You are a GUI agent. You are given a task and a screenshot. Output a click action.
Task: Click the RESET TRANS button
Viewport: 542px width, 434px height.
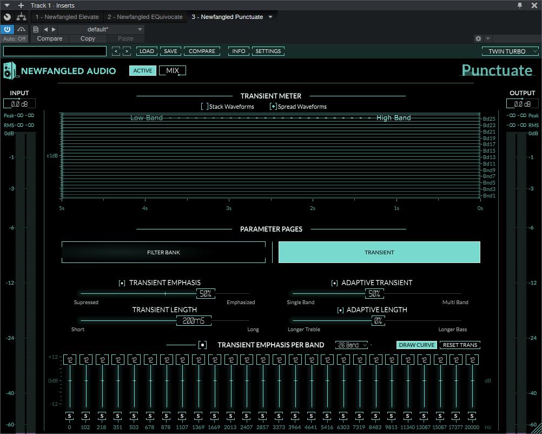click(460, 345)
